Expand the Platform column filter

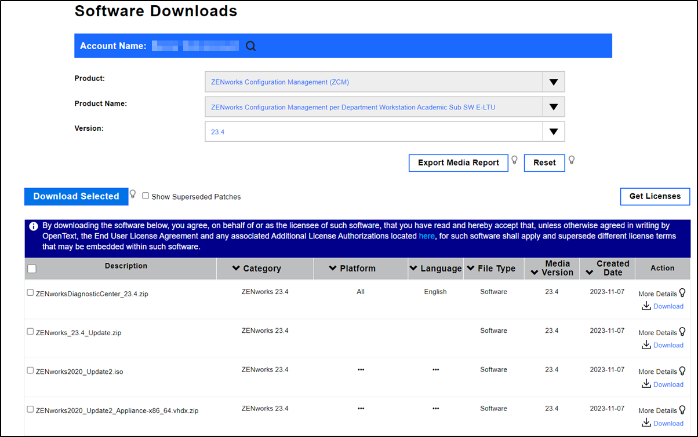coord(332,268)
